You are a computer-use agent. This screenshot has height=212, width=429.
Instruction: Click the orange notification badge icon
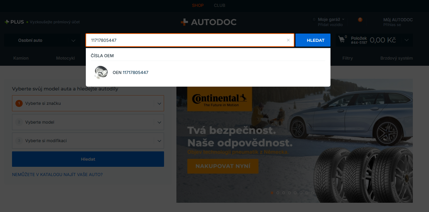pos(360,20)
